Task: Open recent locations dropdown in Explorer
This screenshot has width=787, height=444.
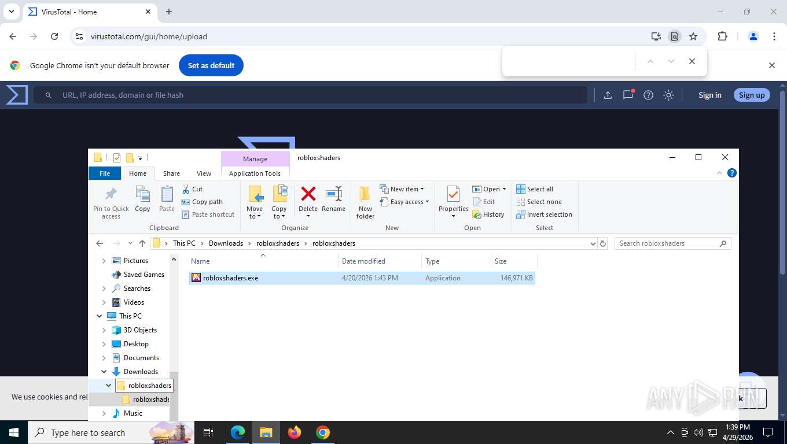Action: tap(130, 243)
